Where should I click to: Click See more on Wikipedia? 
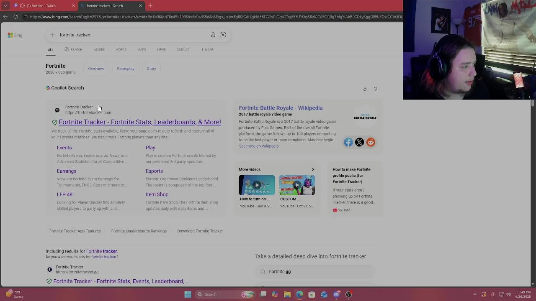tap(258, 146)
